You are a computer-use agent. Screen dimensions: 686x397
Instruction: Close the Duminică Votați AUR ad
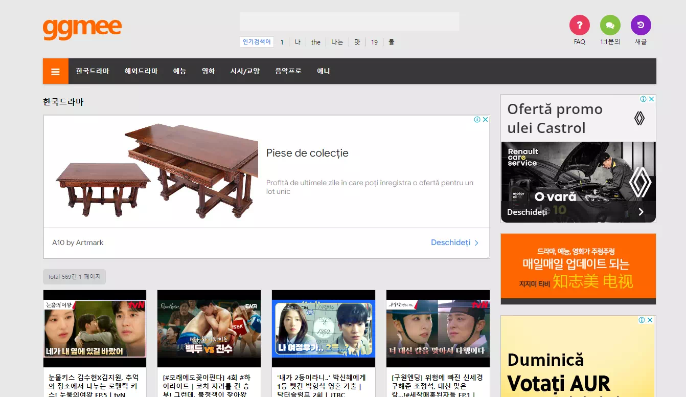coord(650,320)
